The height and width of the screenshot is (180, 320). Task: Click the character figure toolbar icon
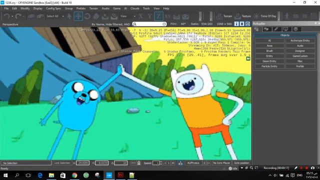[x=287, y=16]
